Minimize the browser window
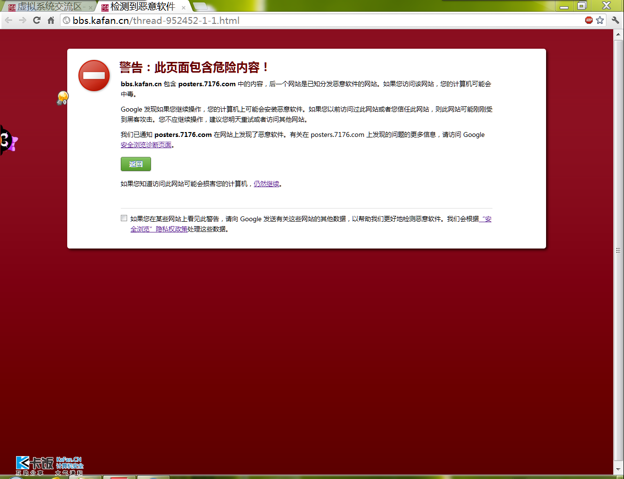Viewport: 624px width, 479px height. click(564, 6)
